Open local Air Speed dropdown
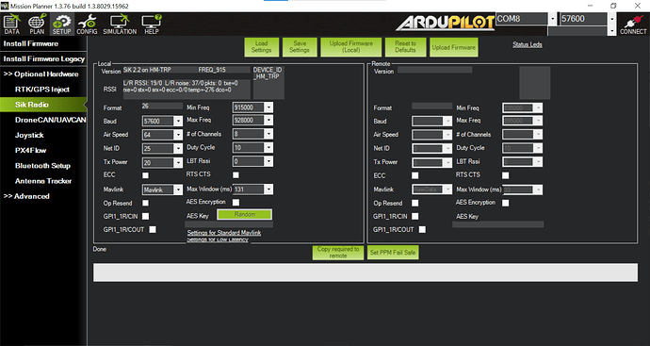This screenshot has width=650, height=346. [x=162, y=135]
